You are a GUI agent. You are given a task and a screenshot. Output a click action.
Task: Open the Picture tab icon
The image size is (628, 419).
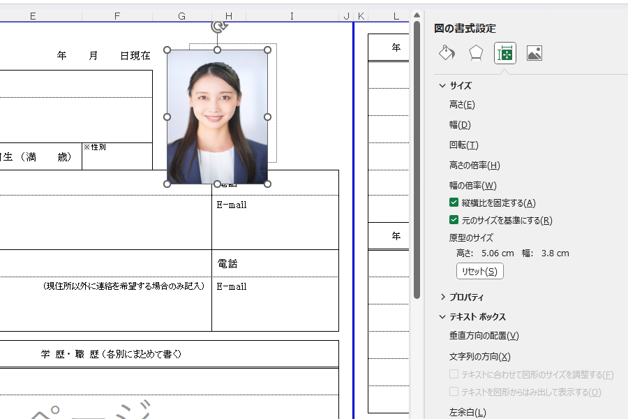click(x=534, y=53)
